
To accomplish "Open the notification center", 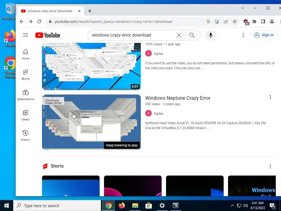I will (x=272, y=206).
